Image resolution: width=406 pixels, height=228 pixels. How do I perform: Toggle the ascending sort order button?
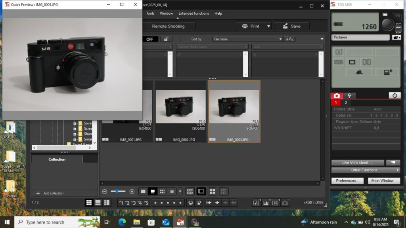tap(289, 39)
